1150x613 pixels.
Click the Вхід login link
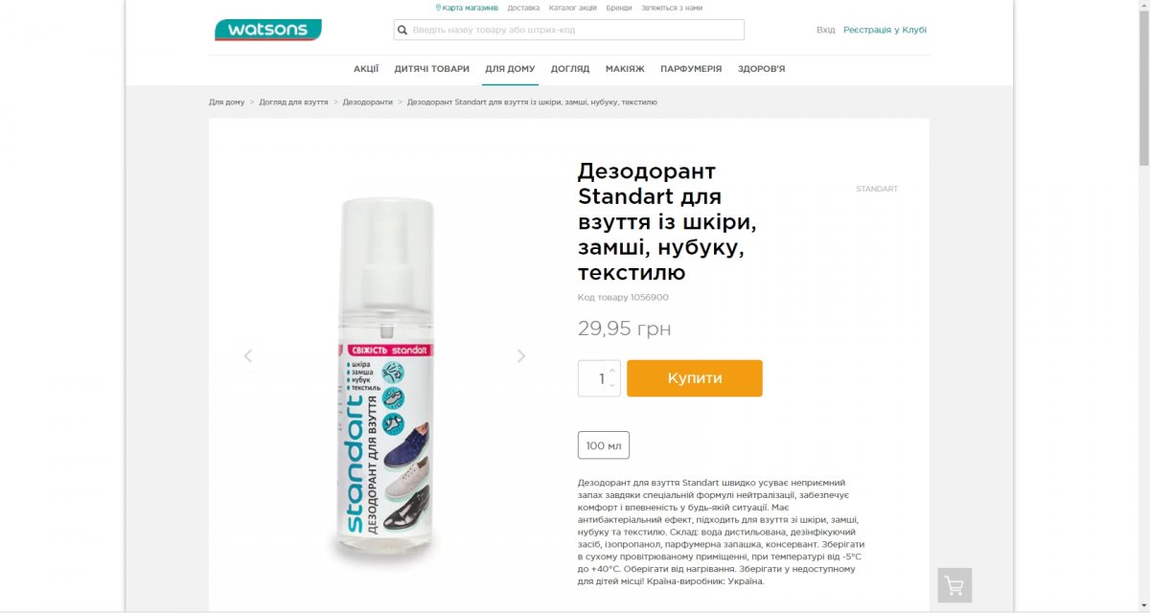click(825, 30)
